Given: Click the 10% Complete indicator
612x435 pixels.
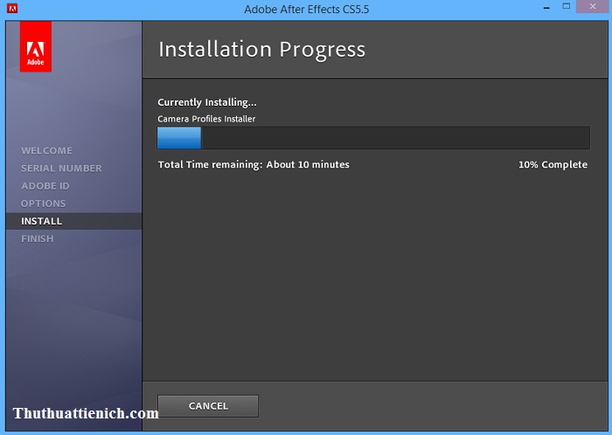Looking at the screenshot, I should pos(553,164).
